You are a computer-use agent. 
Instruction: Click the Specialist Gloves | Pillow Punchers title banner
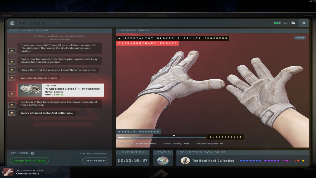[173, 38]
